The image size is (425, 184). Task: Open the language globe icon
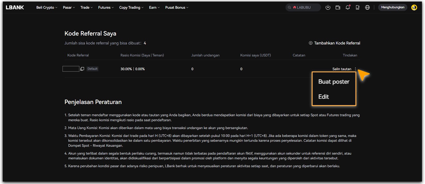[x=367, y=7]
